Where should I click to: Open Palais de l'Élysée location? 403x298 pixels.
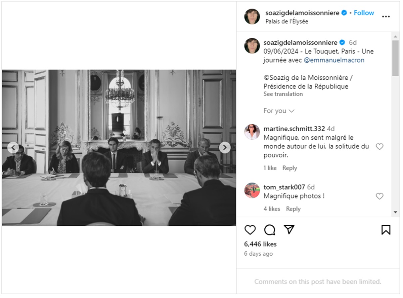[287, 21]
